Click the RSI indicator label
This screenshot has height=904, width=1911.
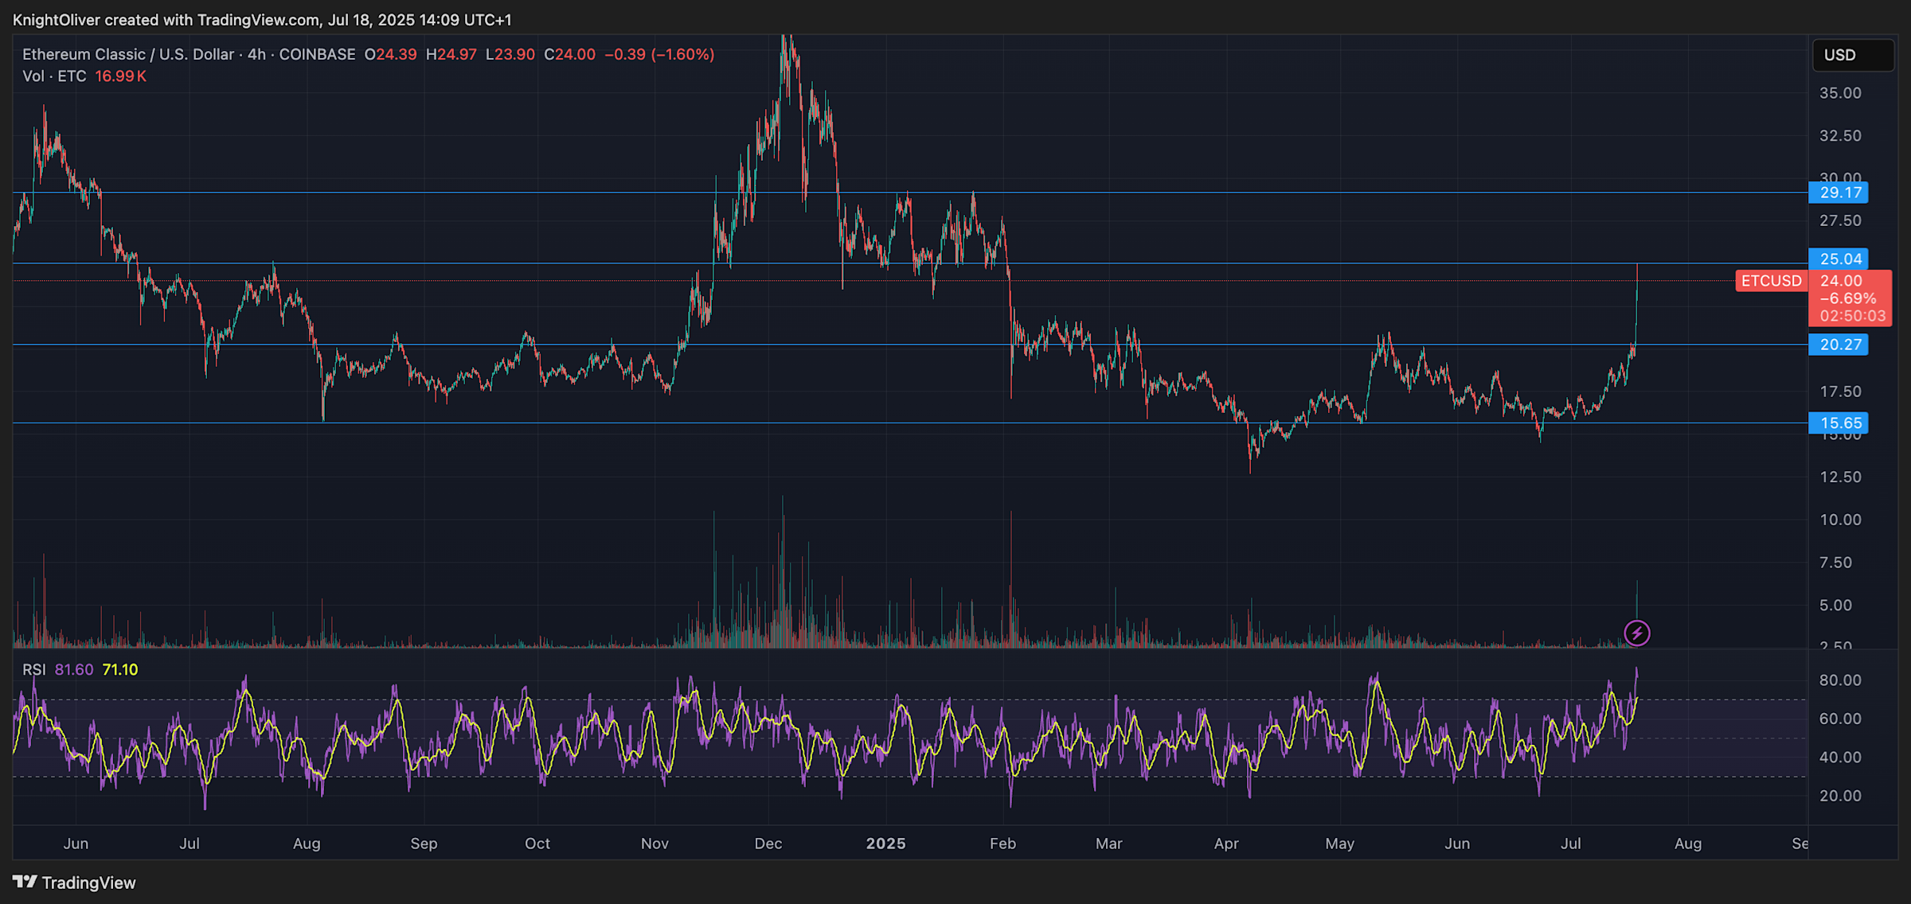click(x=33, y=670)
